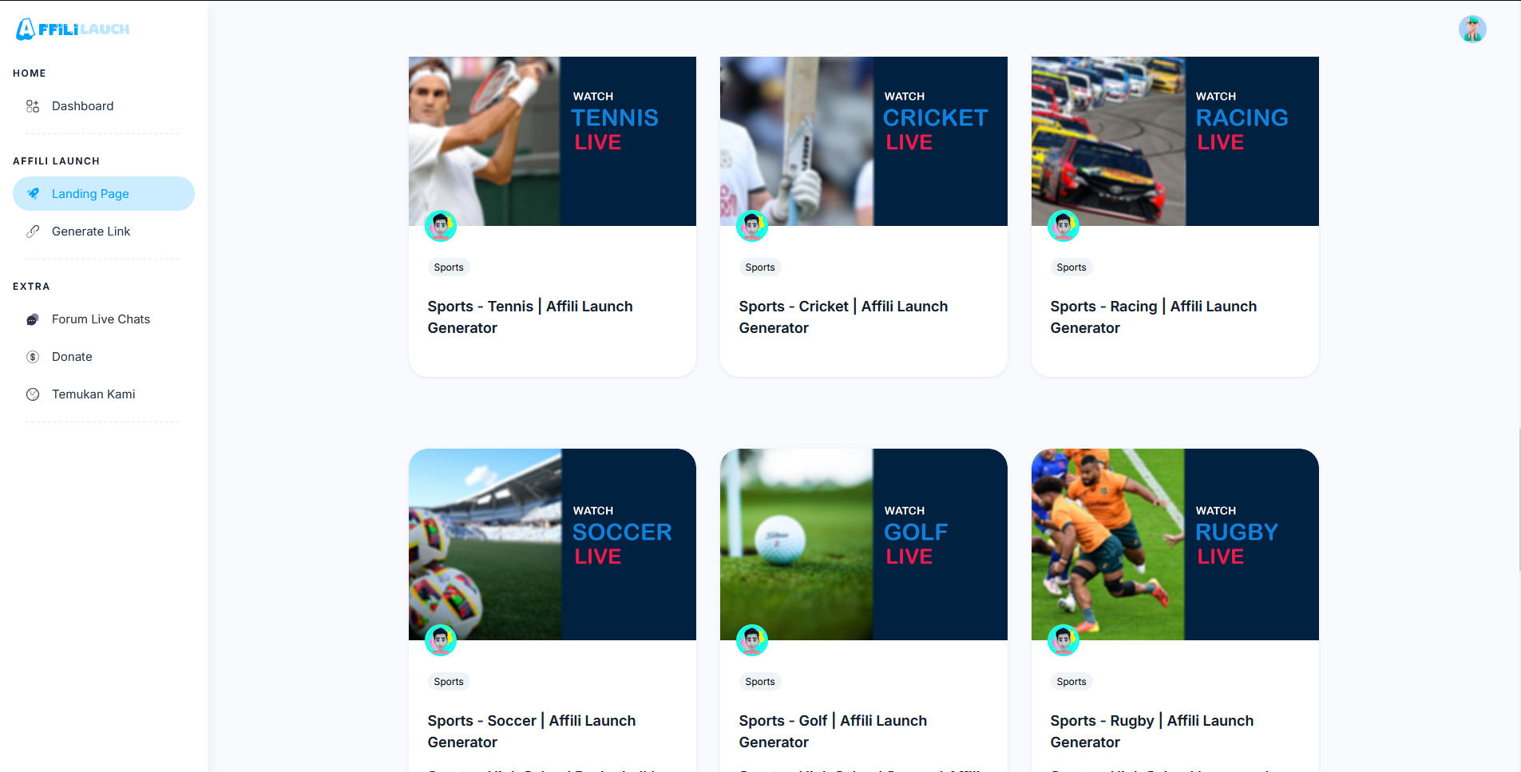Click author avatar on Tennis card
This screenshot has width=1521, height=772.
pos(441,226)
